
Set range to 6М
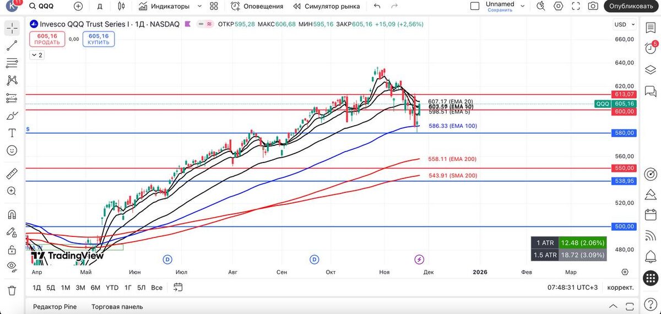[x=95, y=288]
